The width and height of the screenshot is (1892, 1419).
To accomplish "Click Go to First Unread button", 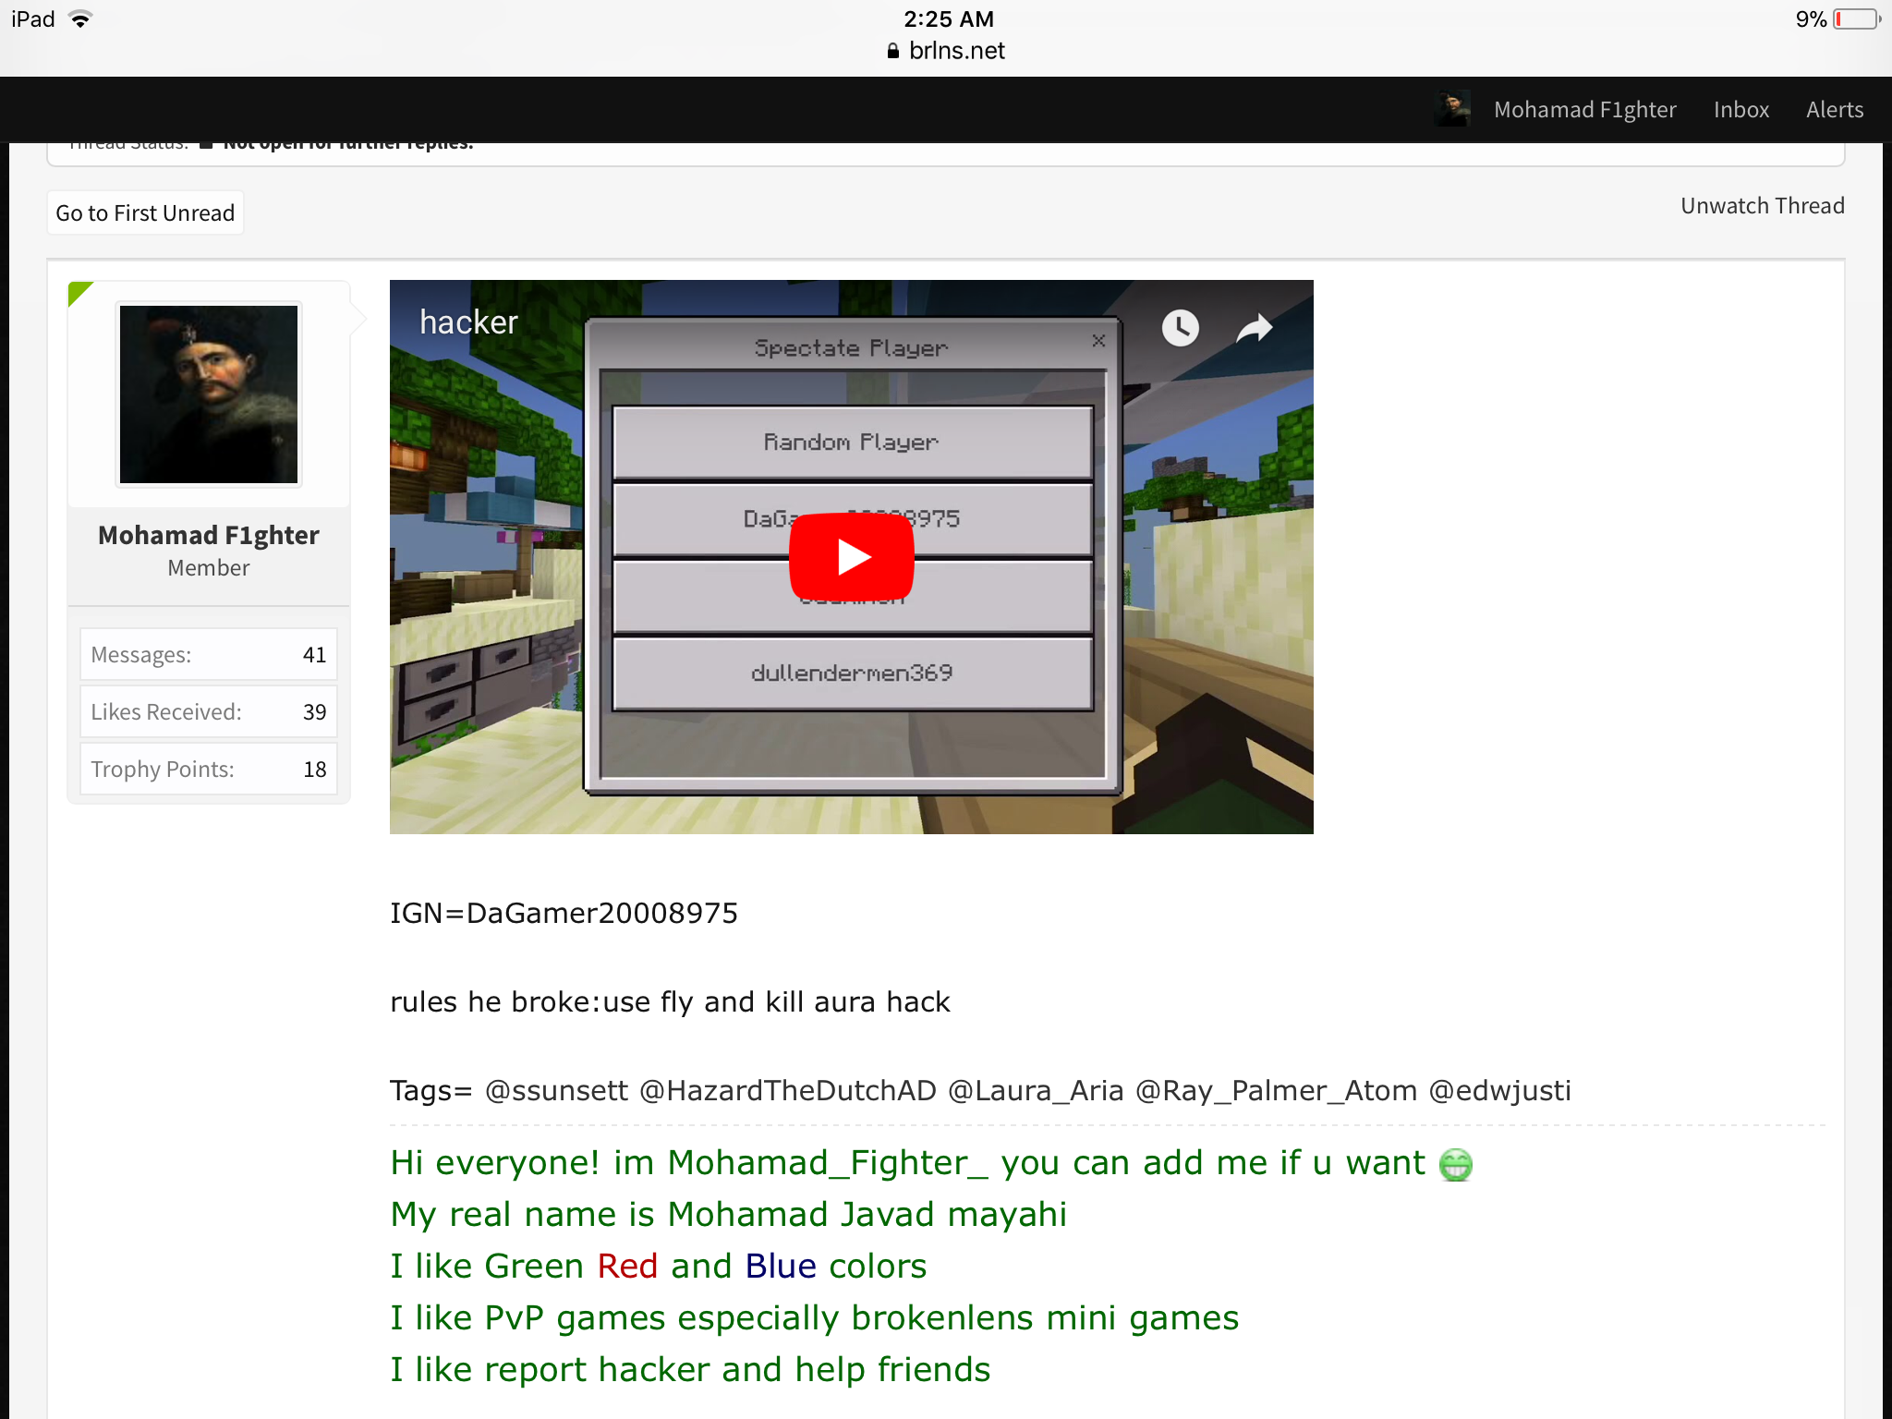I will [x=145, y=213].
